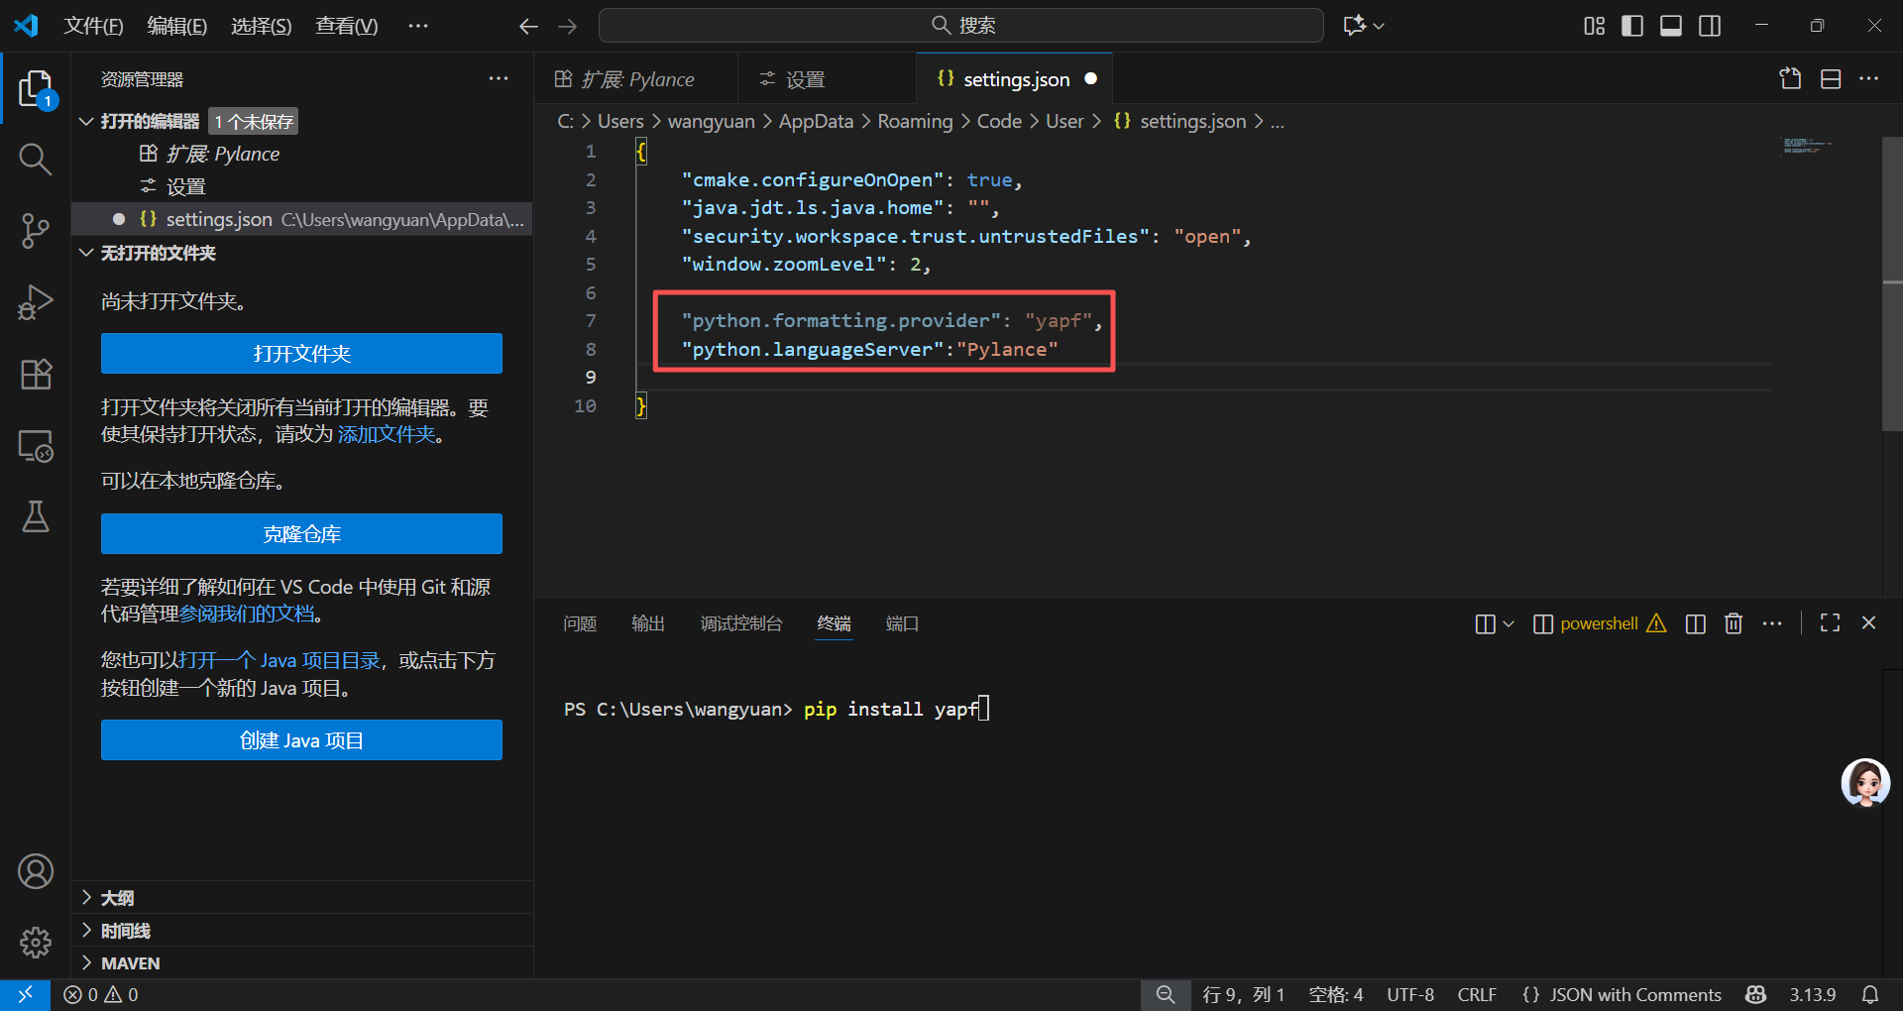The width and height of the screenshot is (1903, 1011).
Task: Open the Run and Debug view
Action: pyautogui.click(x=36, y=302)
